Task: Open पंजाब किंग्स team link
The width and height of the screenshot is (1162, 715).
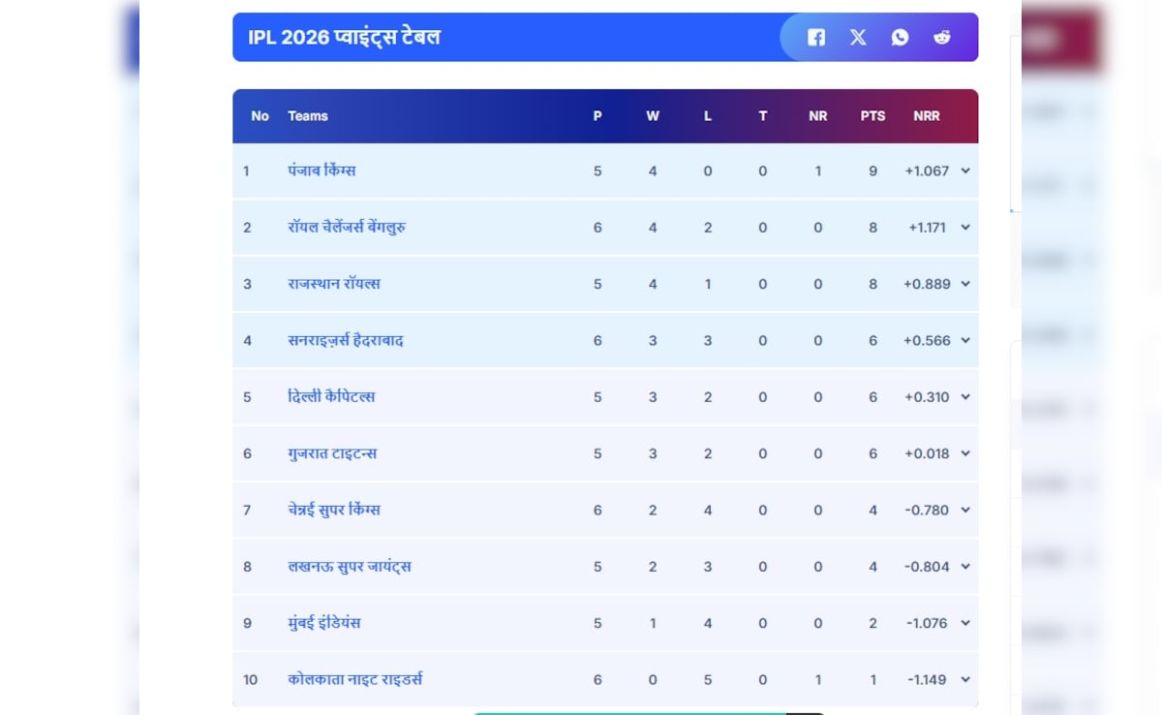Action: 321,171
